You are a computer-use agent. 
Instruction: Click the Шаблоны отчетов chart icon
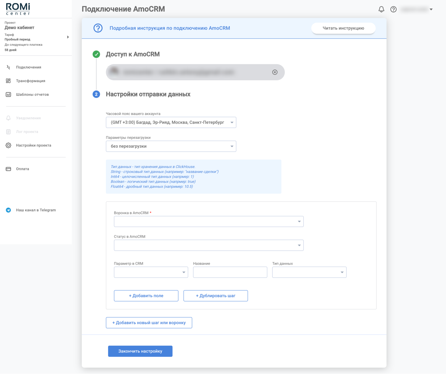pos(8,95)
